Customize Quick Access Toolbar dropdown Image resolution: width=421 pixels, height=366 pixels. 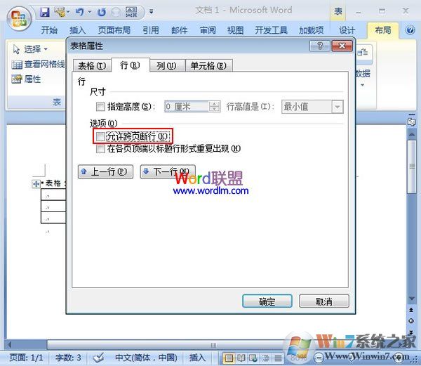coord(151,12)
